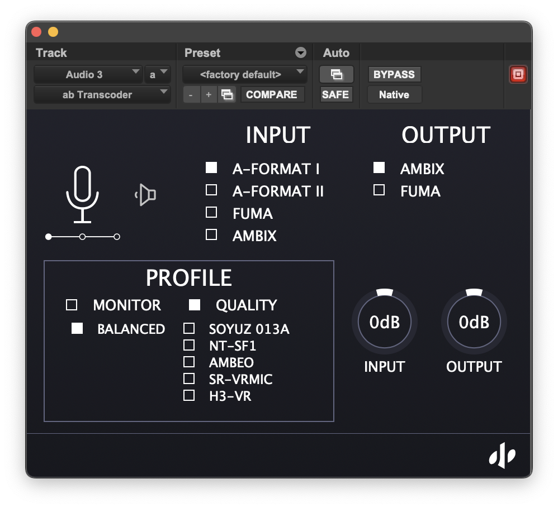Screen dimensions: 558x508
Task: Click the preset librarian copy icon
Action: pos(227,94)
